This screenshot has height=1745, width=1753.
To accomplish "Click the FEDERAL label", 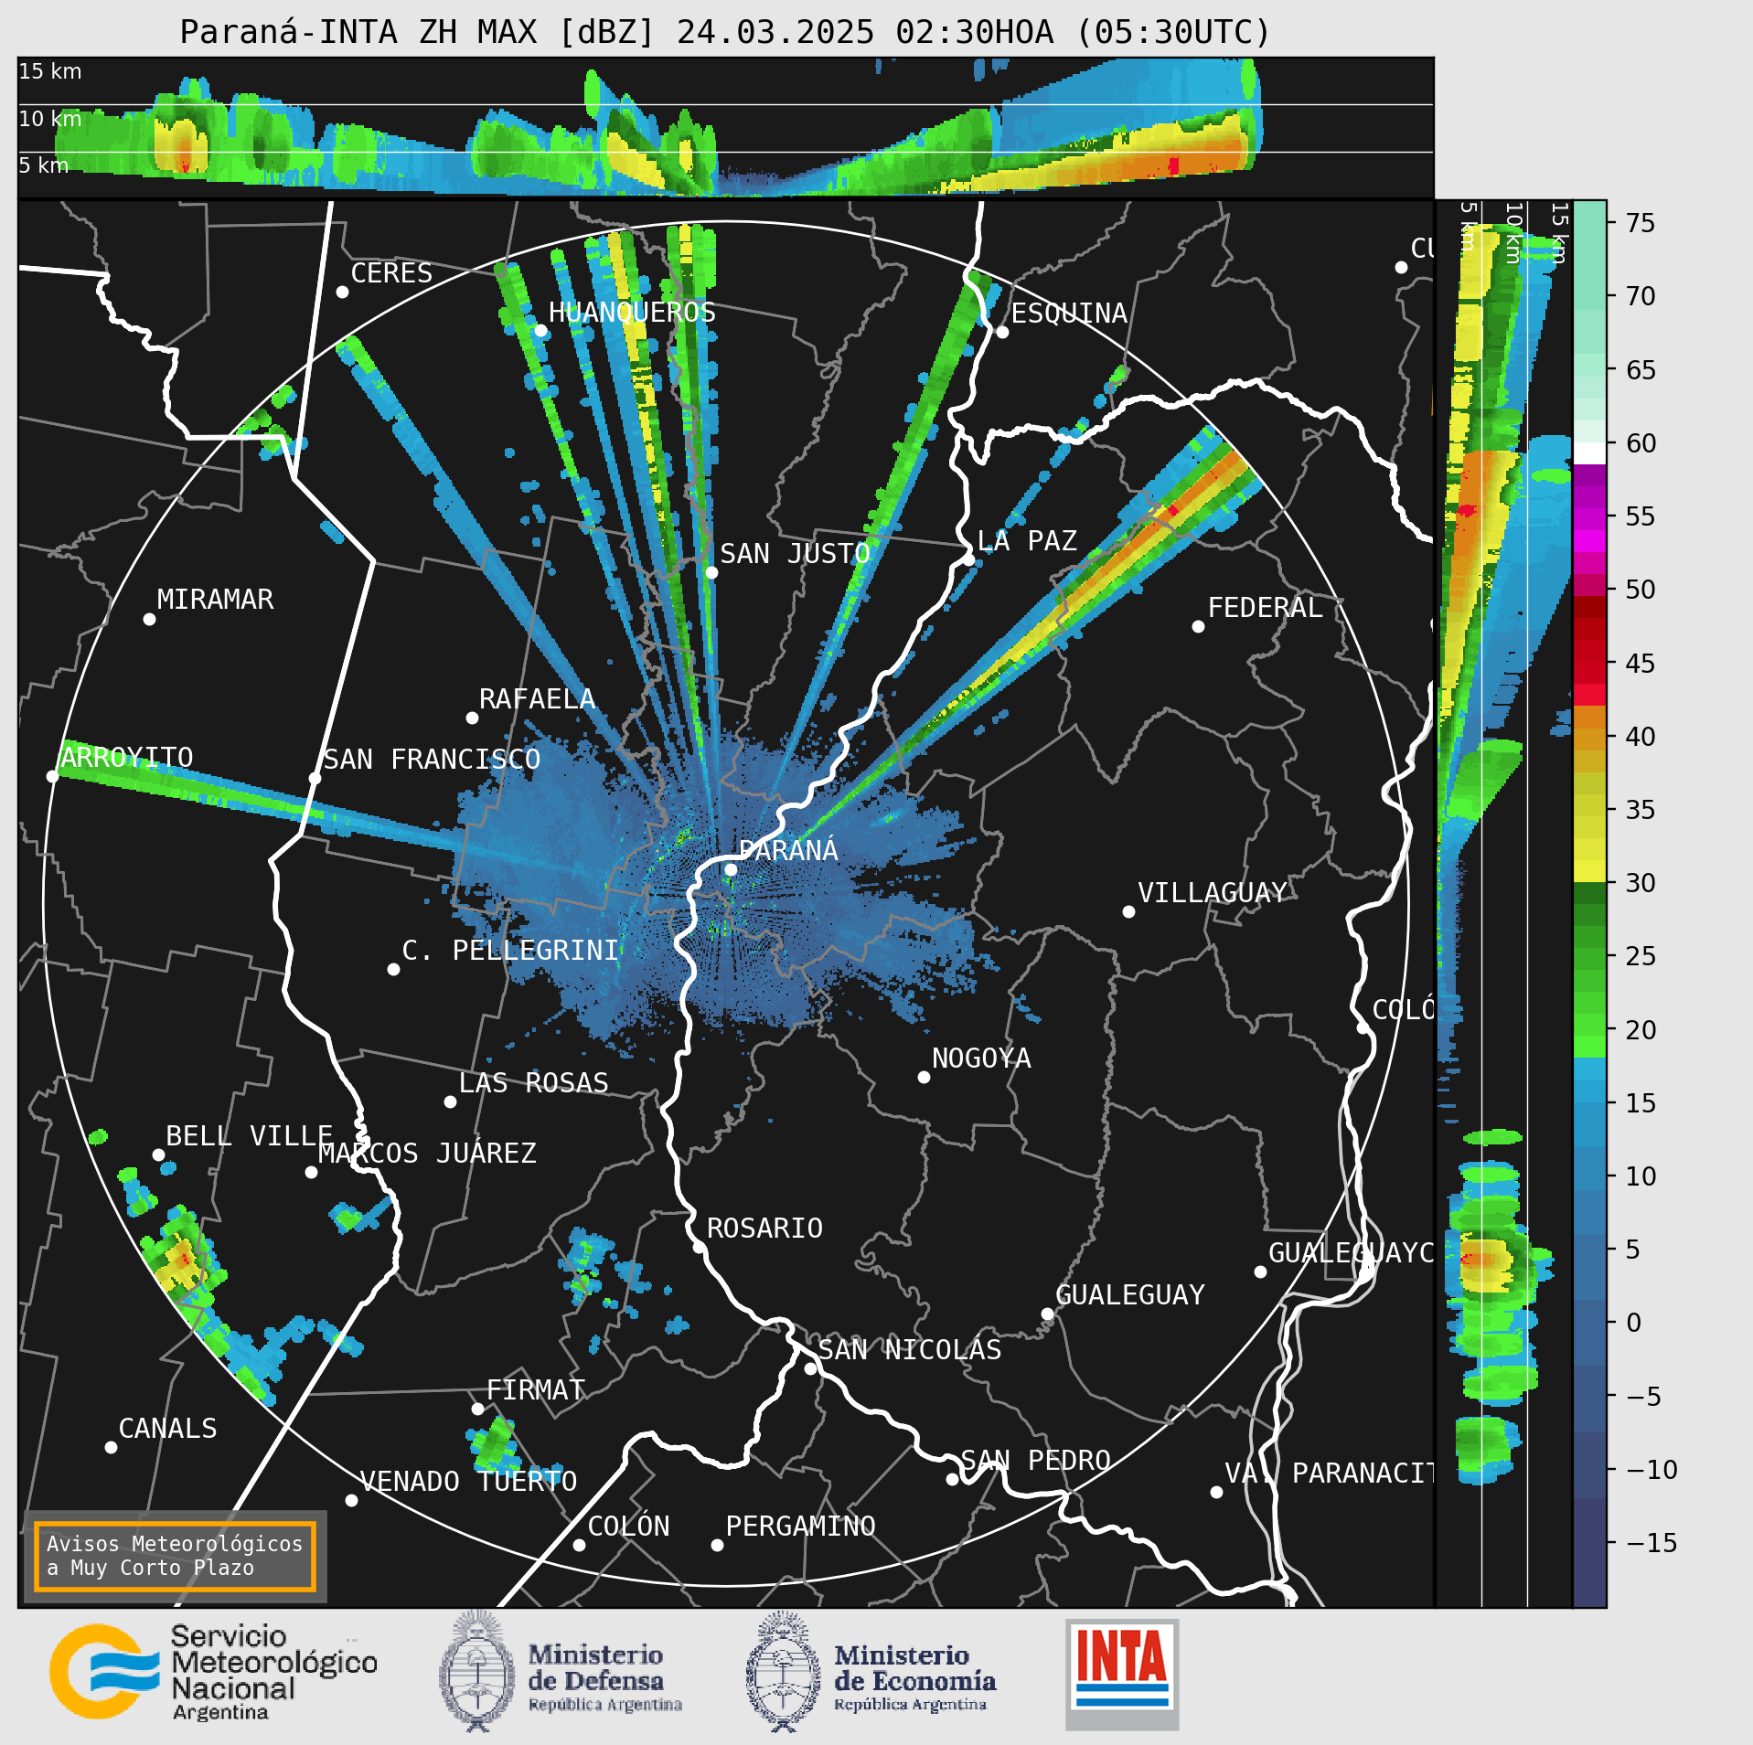I will (x=1266, y=607).
